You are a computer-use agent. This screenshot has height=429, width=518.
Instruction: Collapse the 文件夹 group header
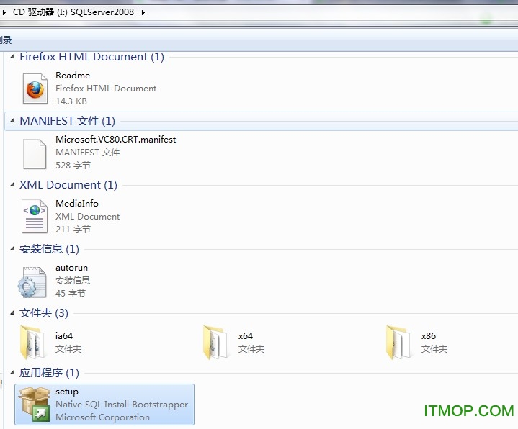pyautogui.click(x=12, y=313)
